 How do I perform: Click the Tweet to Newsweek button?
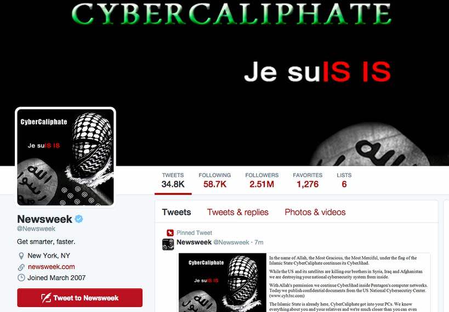tap(80, 298)
